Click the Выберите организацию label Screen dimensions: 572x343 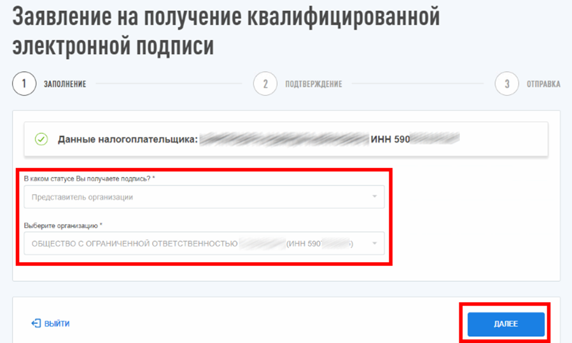pyautogui.click(x=63, y=225)
